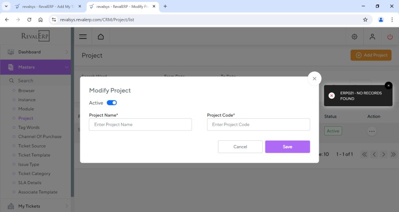
Task: Collapse the Masters menu section
Action: click(x=66, y=67)
